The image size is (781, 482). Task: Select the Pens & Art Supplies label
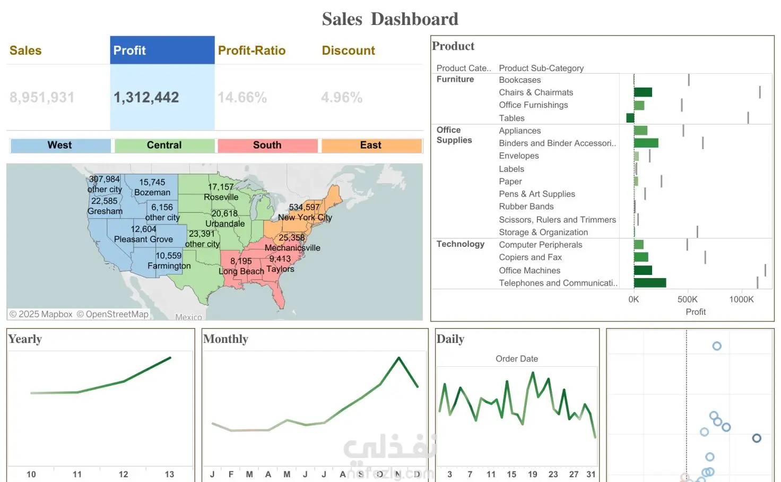pyautogui.click(x=537, y=194)
